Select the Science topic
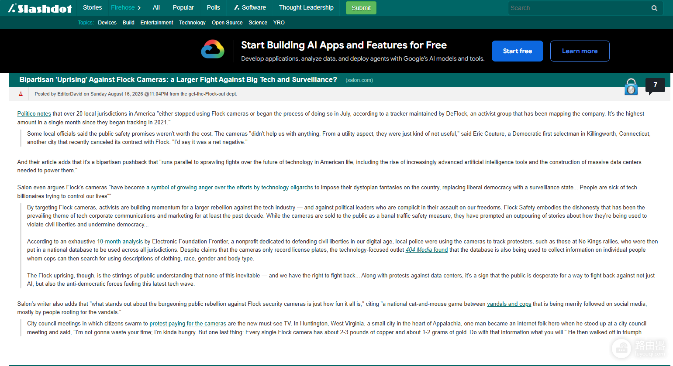673x366 pixels. [258, 23]
